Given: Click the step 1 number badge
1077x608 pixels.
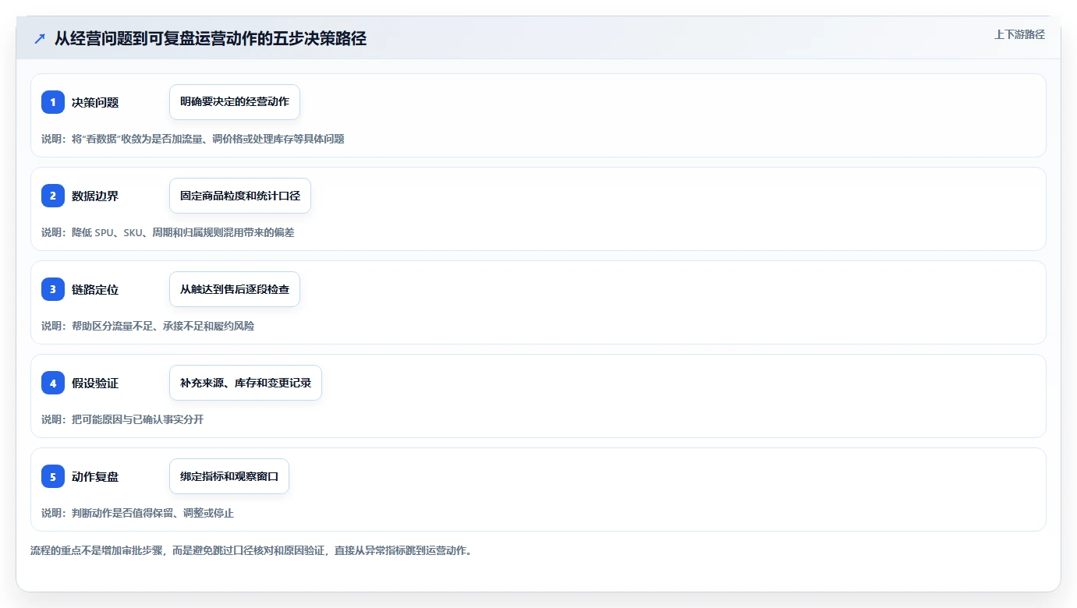Looking at the screenshot, I should coord(53,102).
